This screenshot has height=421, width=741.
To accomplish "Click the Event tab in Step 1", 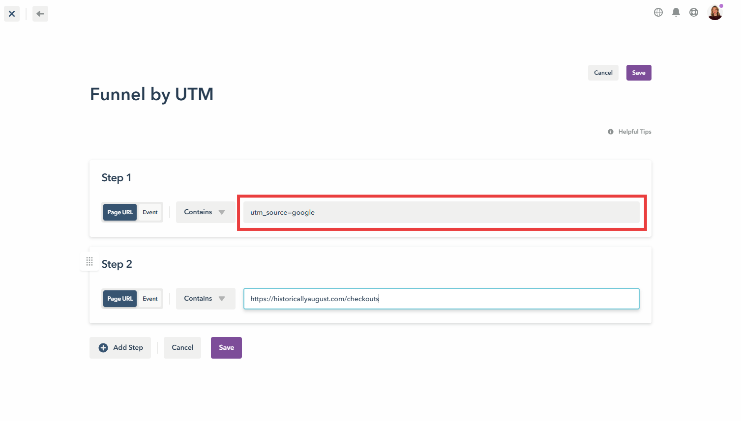I will [x=150, y=212].
